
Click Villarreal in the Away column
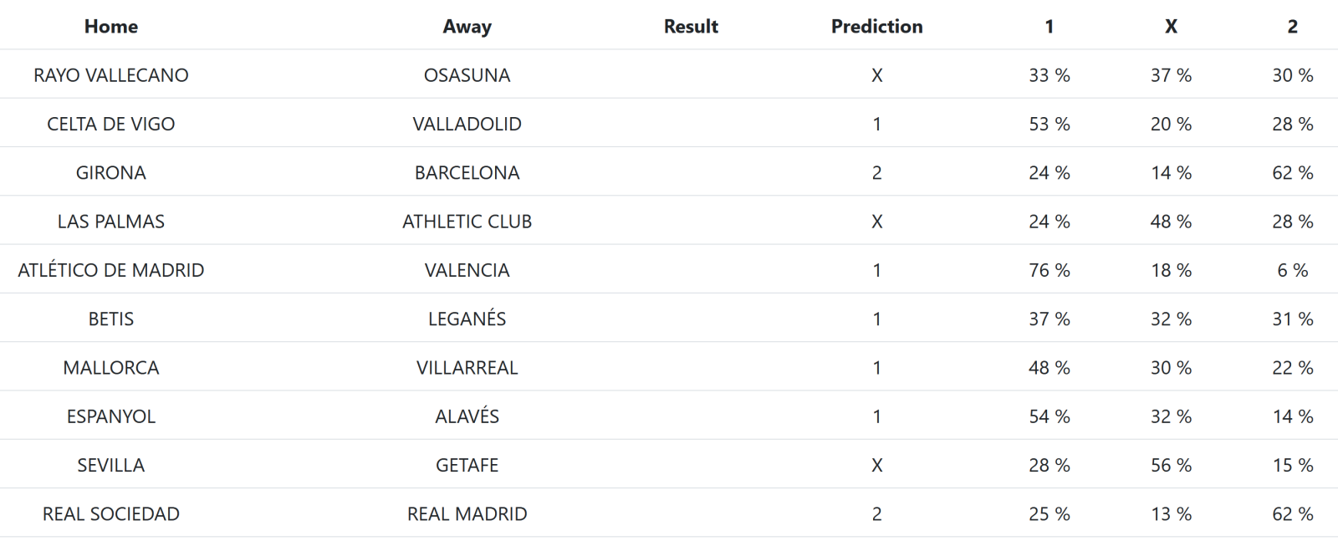[467, 368]
